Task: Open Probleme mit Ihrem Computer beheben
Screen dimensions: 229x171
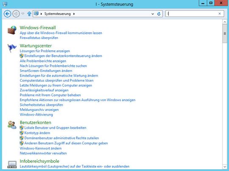Action: point(50,95)
